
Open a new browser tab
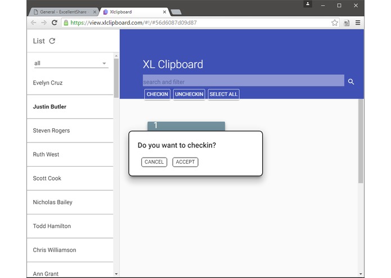pos(176,12)
